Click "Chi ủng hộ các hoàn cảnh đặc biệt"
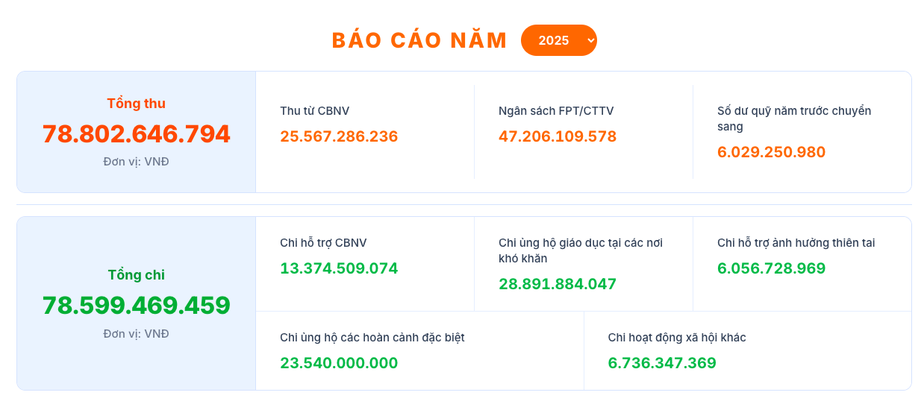 click(x=372, y=338)
